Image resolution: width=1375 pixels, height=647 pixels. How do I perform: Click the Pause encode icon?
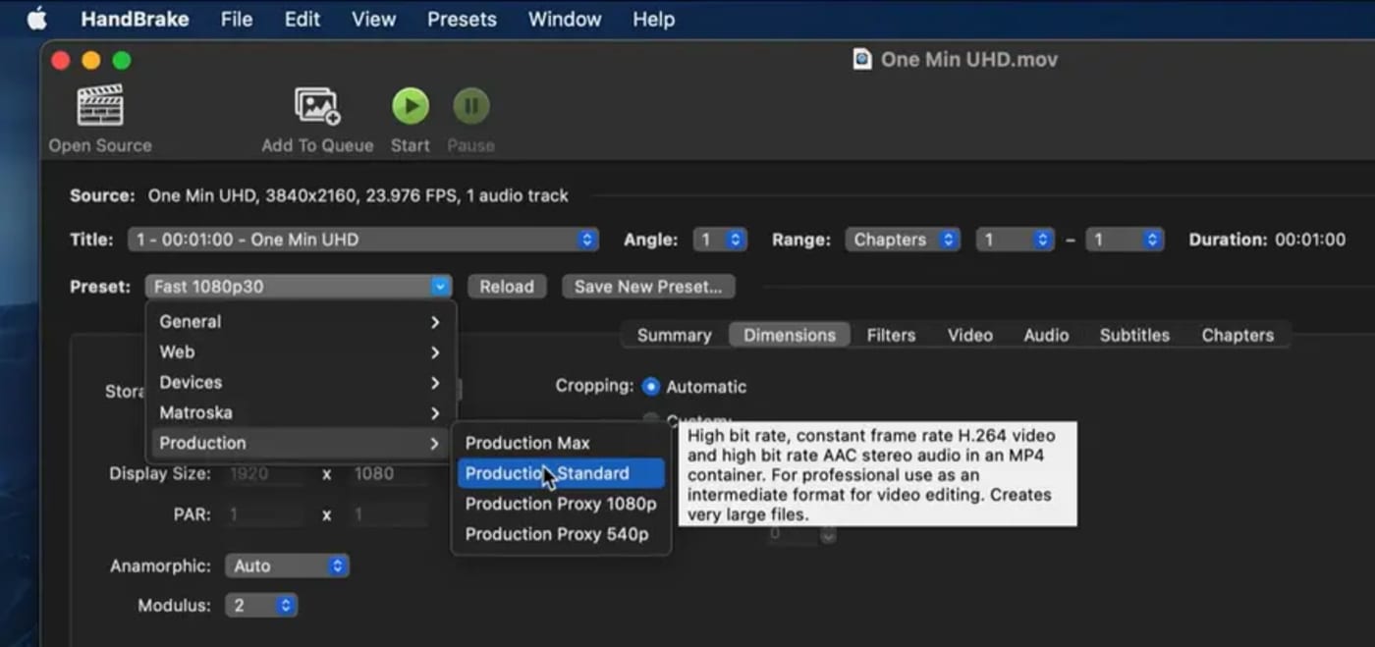click(470, 105)
